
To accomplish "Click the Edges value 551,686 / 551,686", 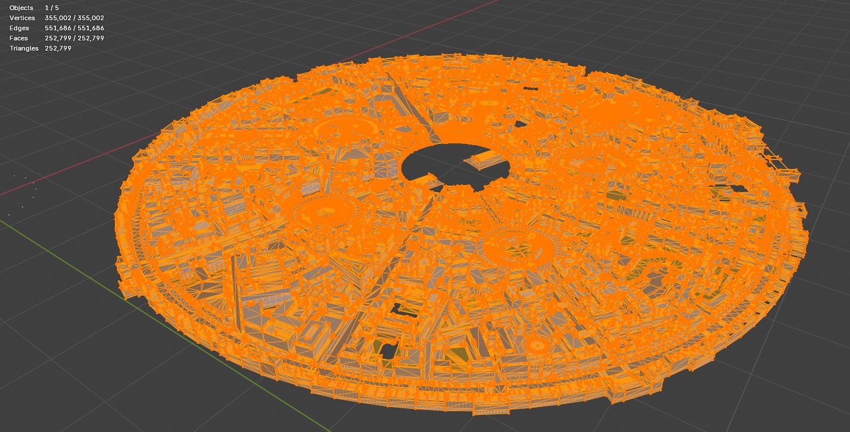I will pyautogui.click(x=74, y=28).
